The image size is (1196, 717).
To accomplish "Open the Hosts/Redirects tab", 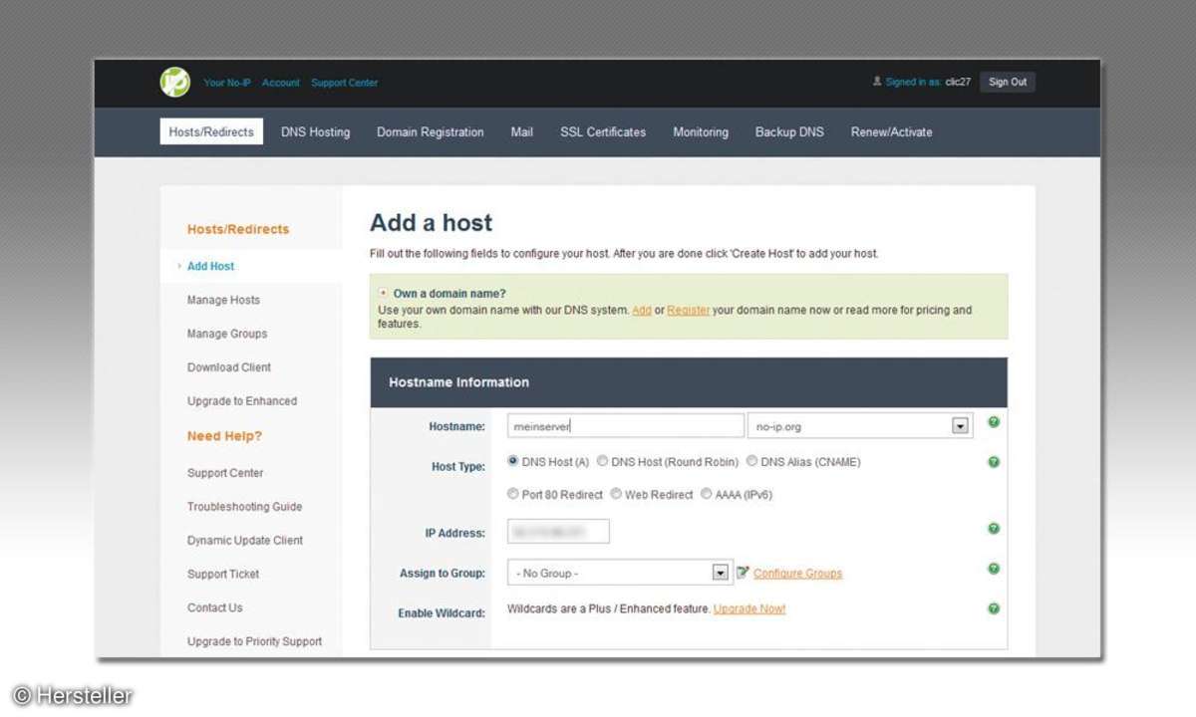I will coord(211,131).
